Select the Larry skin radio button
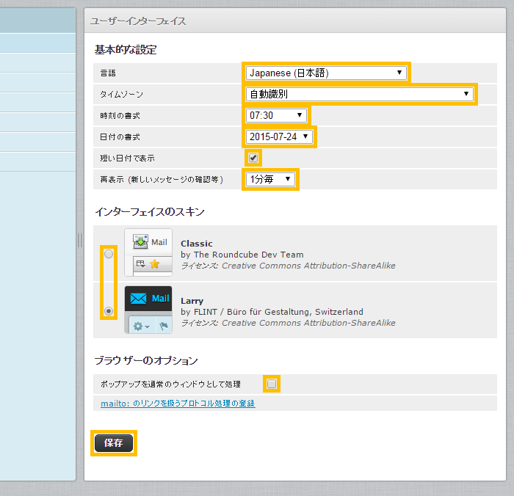This screenshot has height=496, width=514. [109, 311]
